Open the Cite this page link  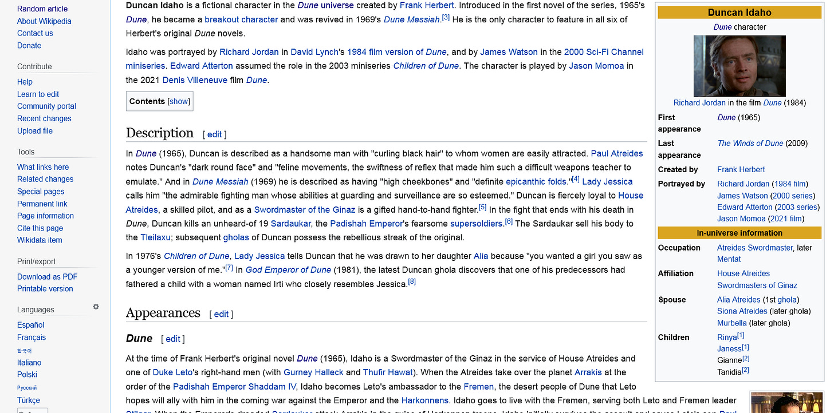click(x=40, y=228)
